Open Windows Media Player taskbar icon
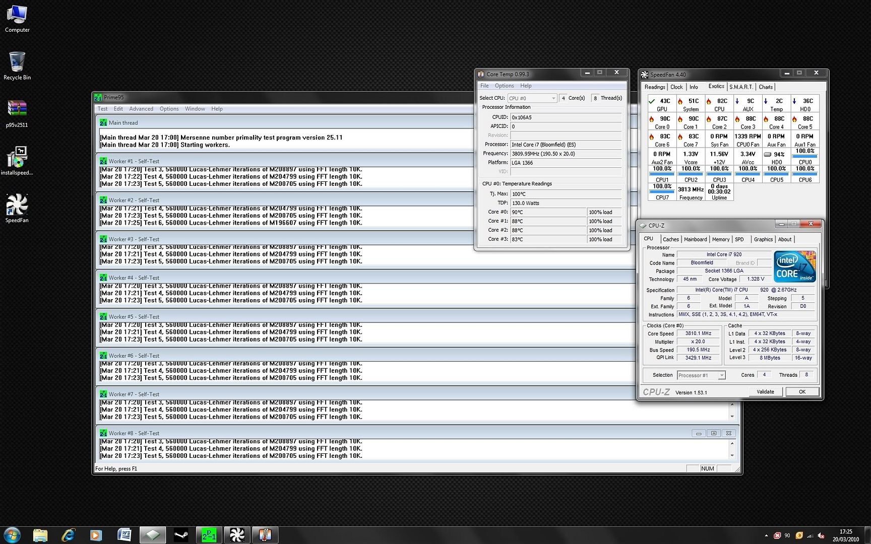This screenshot has height=544, width=871. pyautogui.click(x=96, y=535)
